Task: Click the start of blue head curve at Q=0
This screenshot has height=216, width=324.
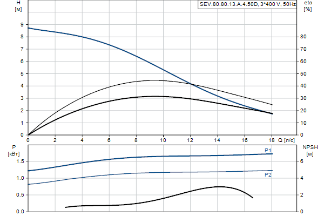Action: 29,28
